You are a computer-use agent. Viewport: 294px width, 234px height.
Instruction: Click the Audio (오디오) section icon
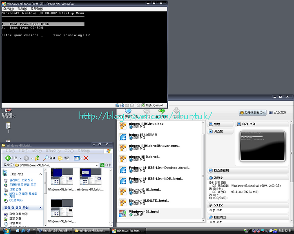tap(211, 205)
